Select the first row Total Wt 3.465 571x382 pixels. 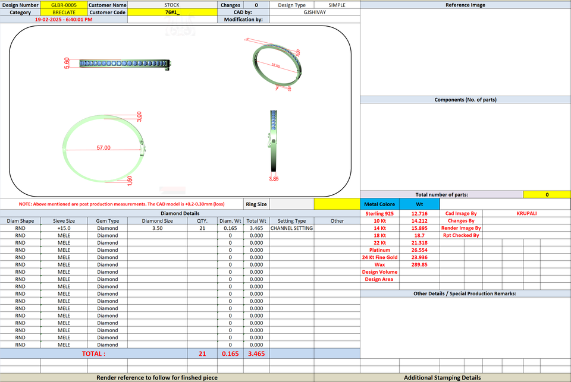coord(256,228)
